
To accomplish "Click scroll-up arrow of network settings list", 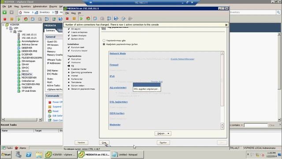I will click(x=222, y=53).
